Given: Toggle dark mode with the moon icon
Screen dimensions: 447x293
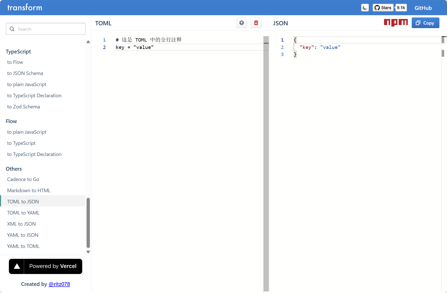Looking at the screenshot, I should point(365,8).
